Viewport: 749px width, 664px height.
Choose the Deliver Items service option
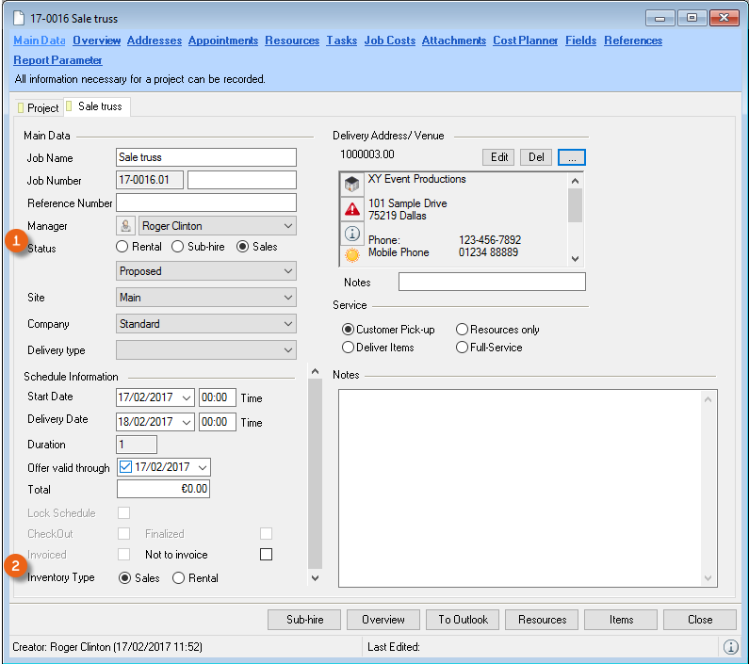349,348
